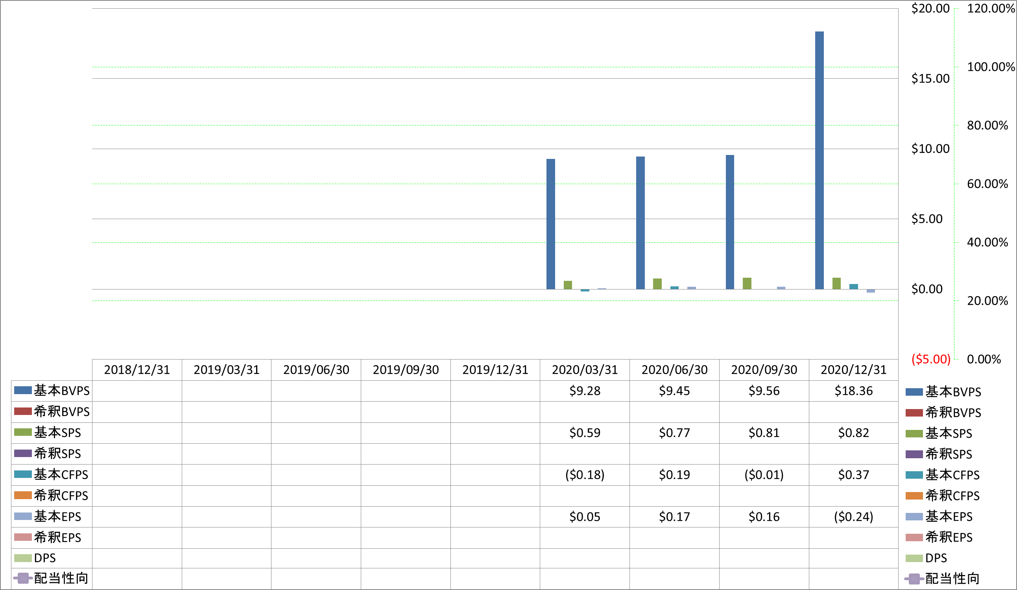
Task: Click the 配当性向 line marker in left legend
Action: coord(23,578)
